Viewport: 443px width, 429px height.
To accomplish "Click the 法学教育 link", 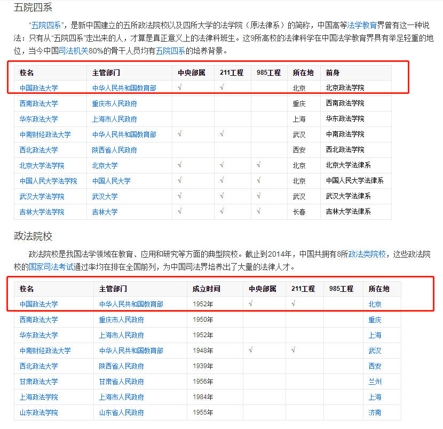I will [362, 26].
